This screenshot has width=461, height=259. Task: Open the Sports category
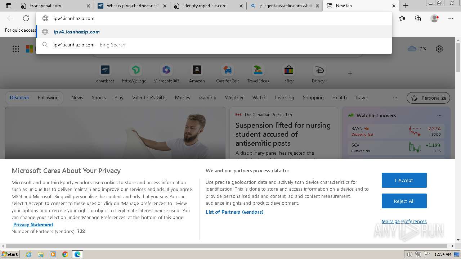(99, 97)
